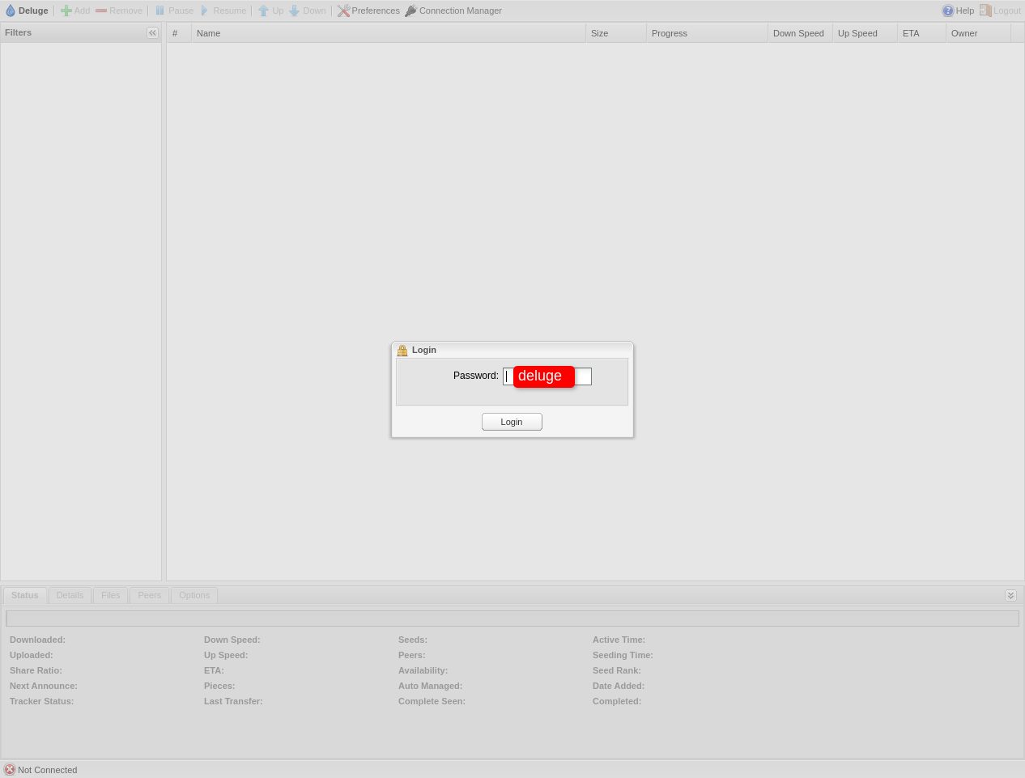1025x778 pixels.
Task: Click the Login button in dialog
Action: click(x=512, y=422)
